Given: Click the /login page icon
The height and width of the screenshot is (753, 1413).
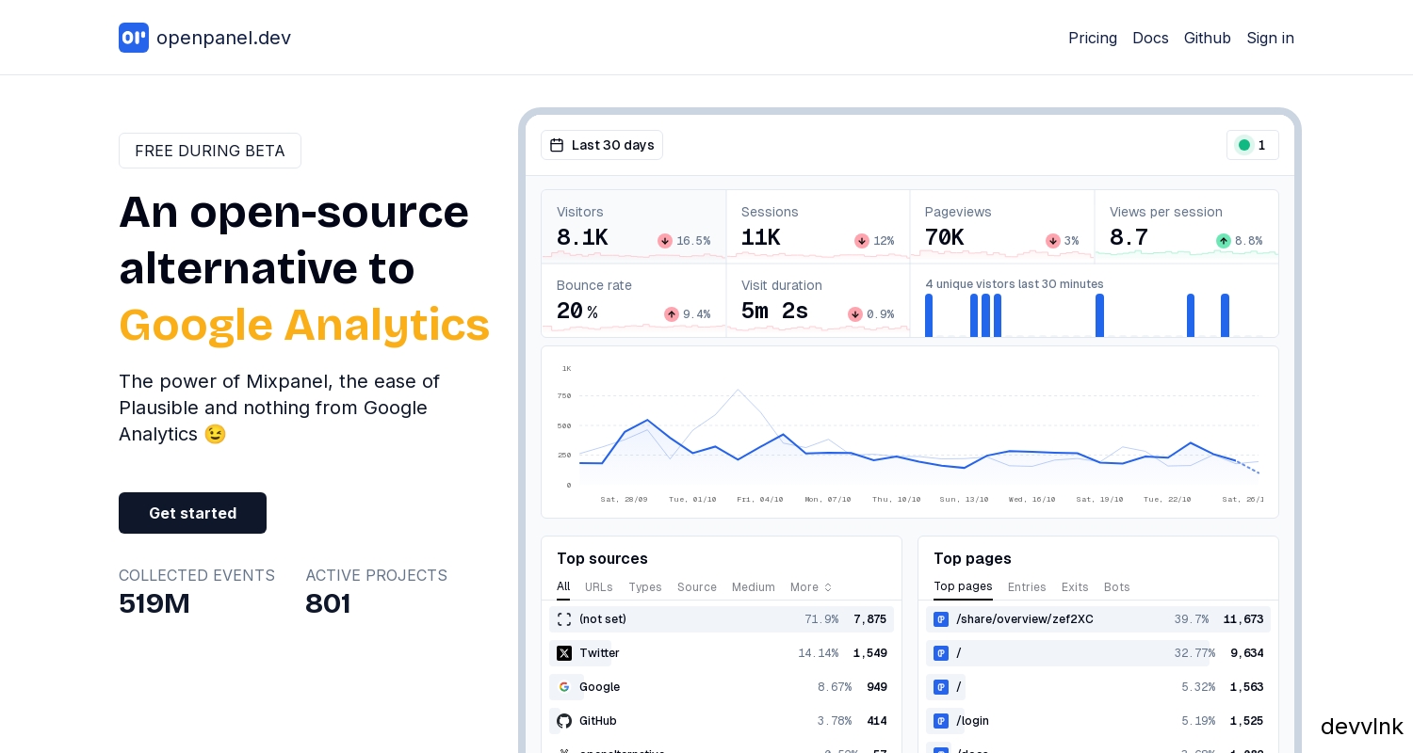Looking at the screenshot, I should click(941, 721).
